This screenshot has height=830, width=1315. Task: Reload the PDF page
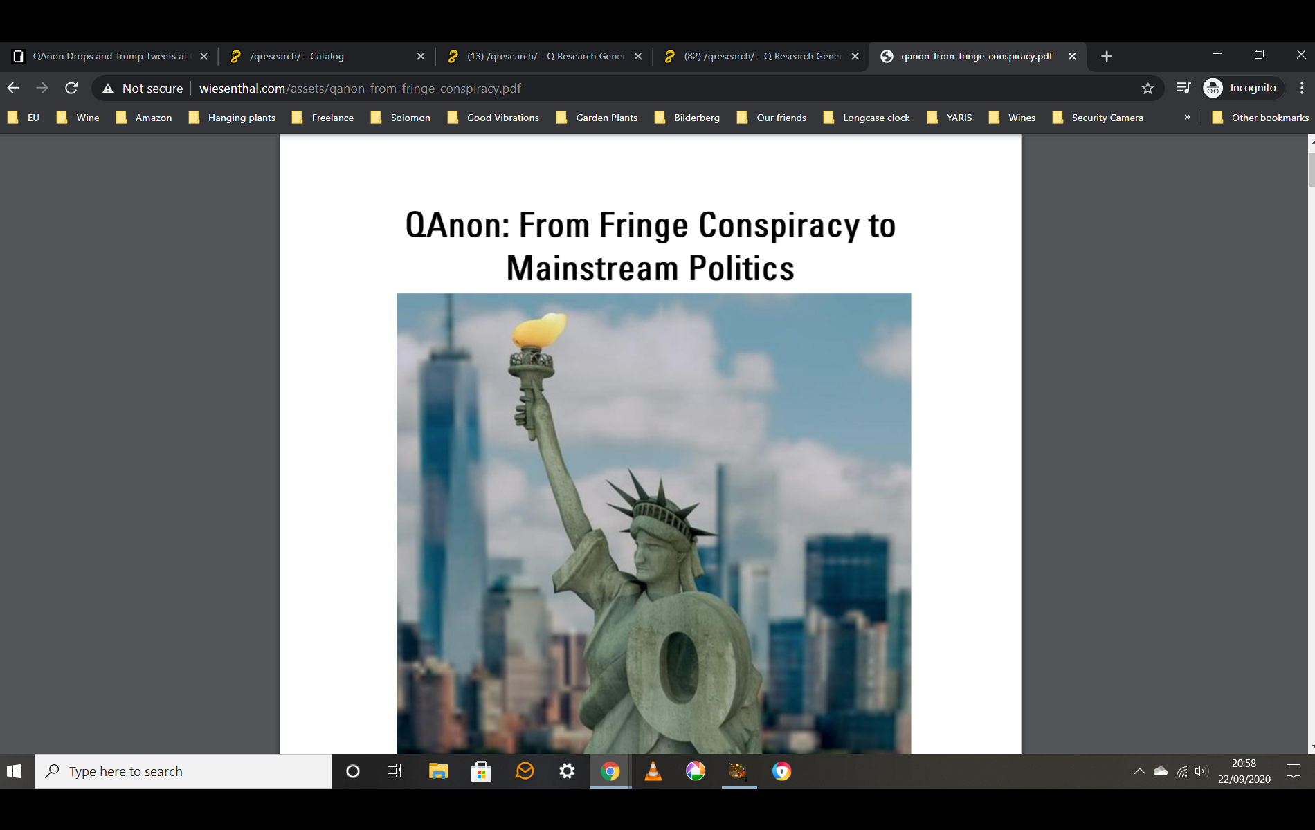point(71,88)
